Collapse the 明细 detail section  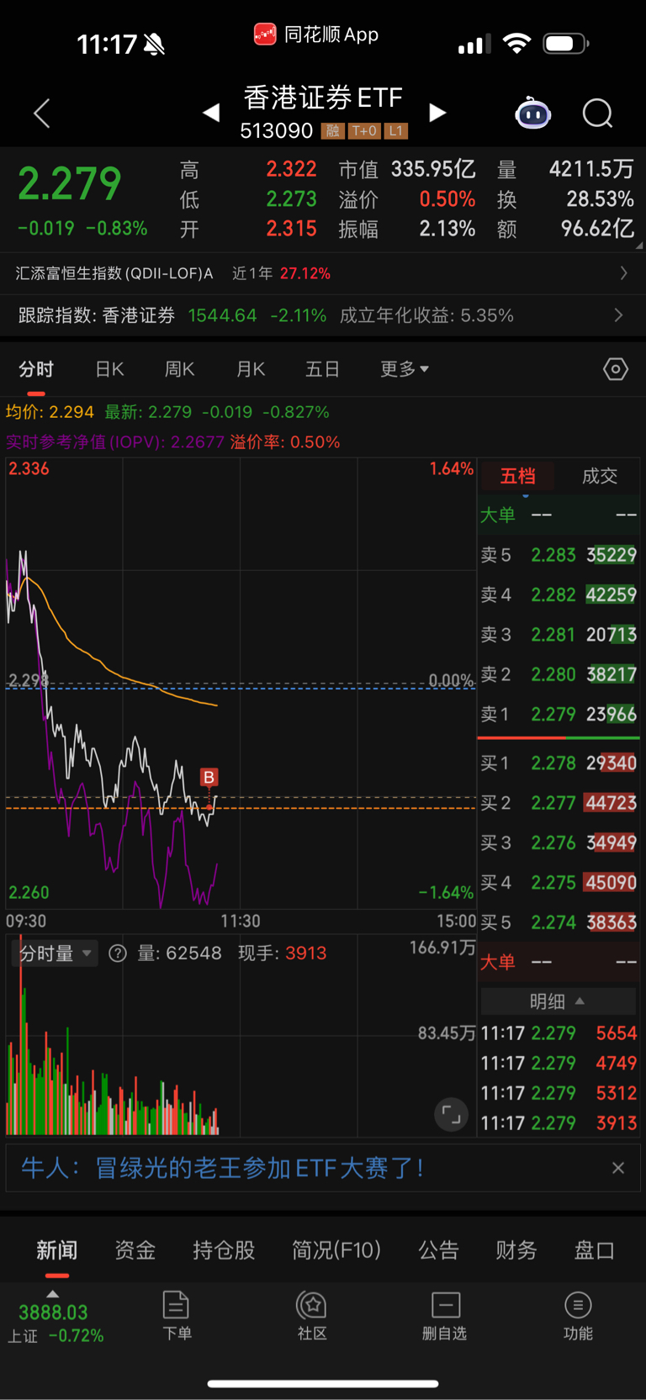[x=558, y=1001]
